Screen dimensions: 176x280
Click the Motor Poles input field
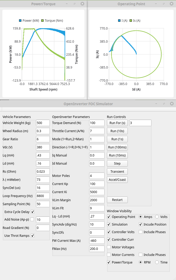97,176
